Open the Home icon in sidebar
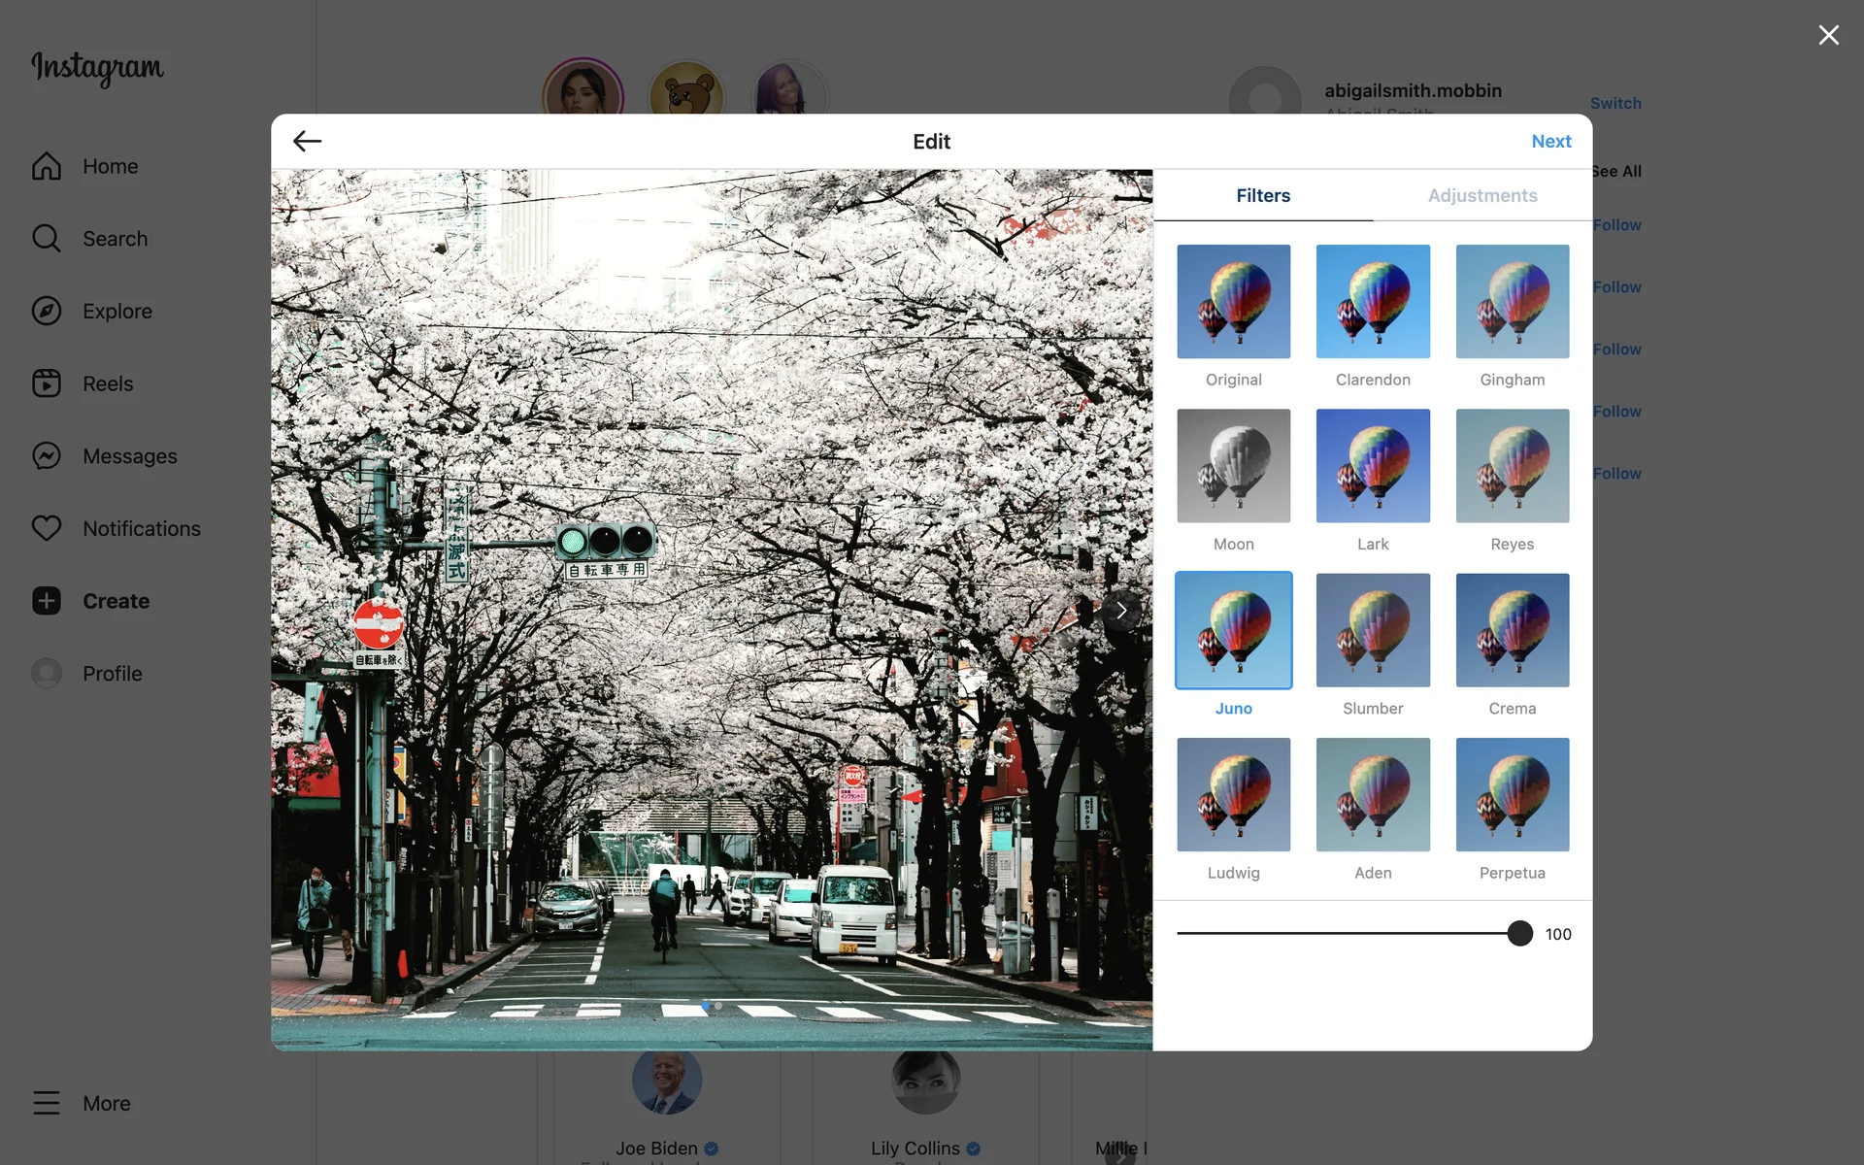The width and height of the screenshot is (1864, 1165). (47, 166)
